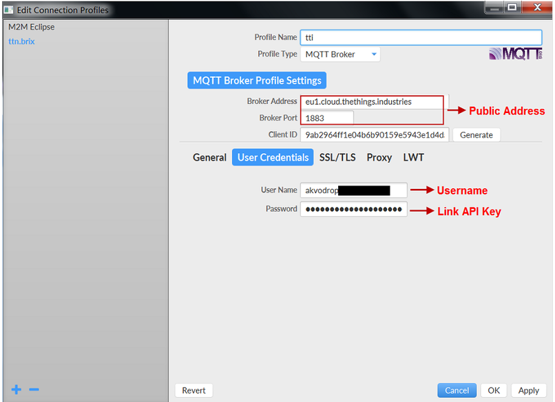The image size is (555, 402).
Task: Show the LWT tab
Action: [413, 157]
